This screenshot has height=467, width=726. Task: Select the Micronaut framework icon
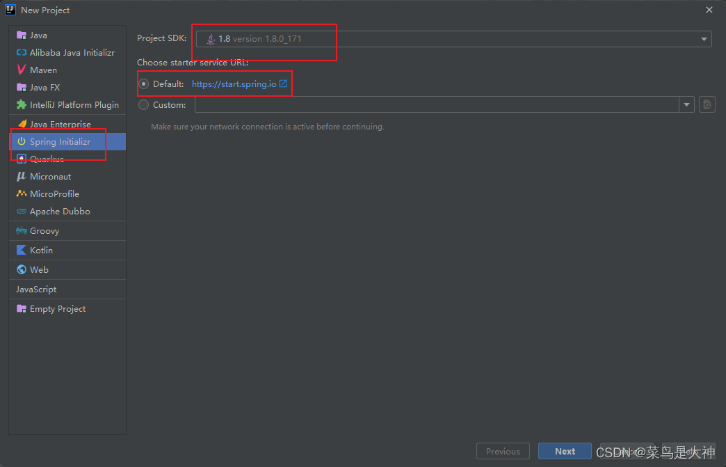click(x=23, y=176)
